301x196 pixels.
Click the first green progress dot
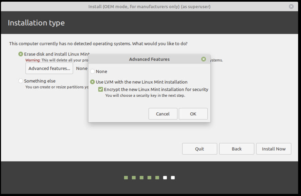[126, 178]
